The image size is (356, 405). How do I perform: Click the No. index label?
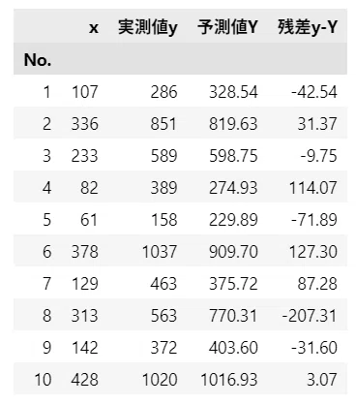click(x=38, y=60)
